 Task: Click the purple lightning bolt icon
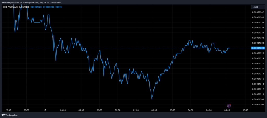tap(229, 106)
